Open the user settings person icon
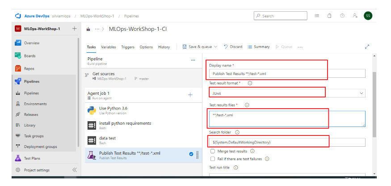Screen dimensions: 391x186 tap(355, 16)
